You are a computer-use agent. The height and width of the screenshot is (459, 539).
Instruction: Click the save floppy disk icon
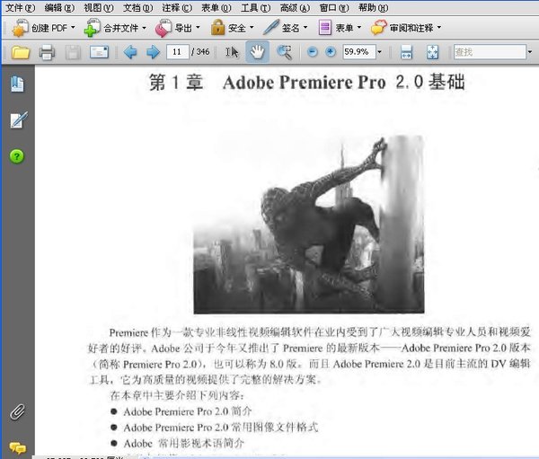pyautogui.click(x=73, y=52)
